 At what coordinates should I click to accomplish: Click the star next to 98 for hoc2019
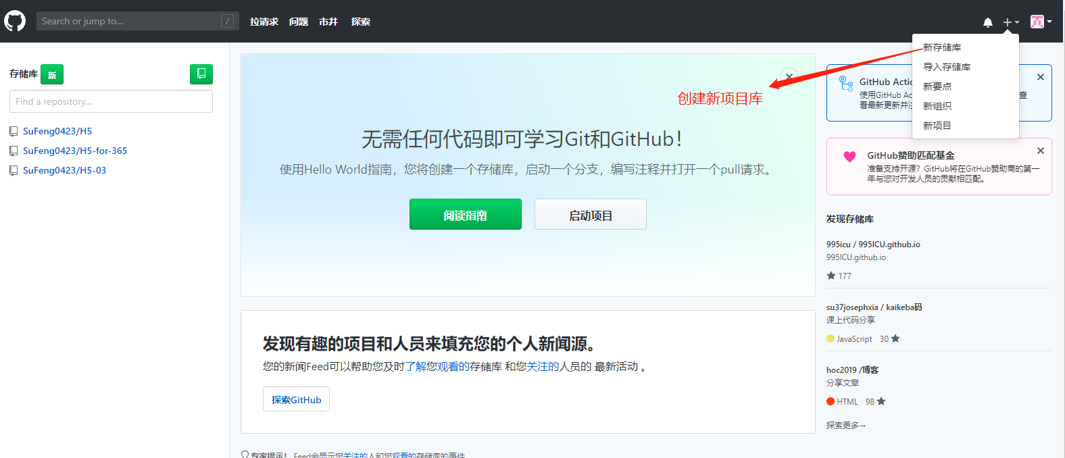(881, 401)
